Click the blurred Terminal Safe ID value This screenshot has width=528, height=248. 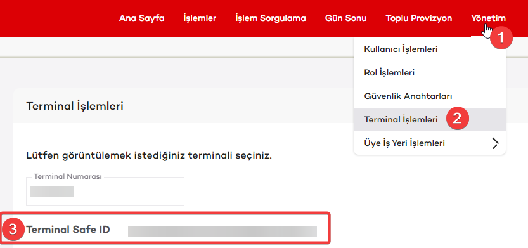[222, 231]
